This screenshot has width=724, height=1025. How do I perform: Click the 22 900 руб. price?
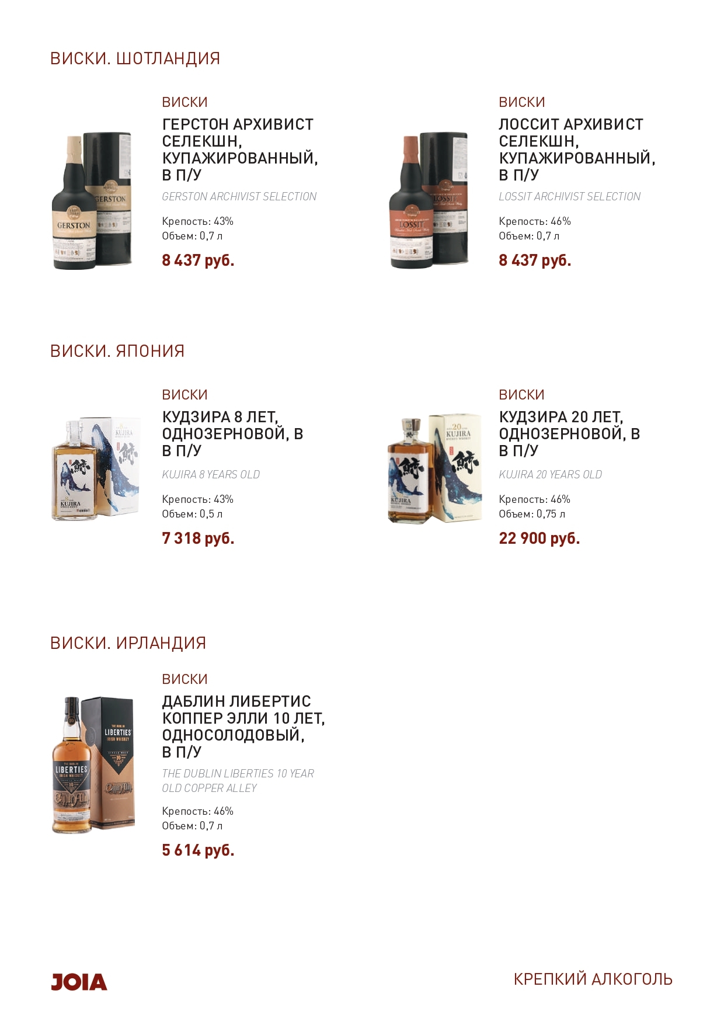point(539,538)
